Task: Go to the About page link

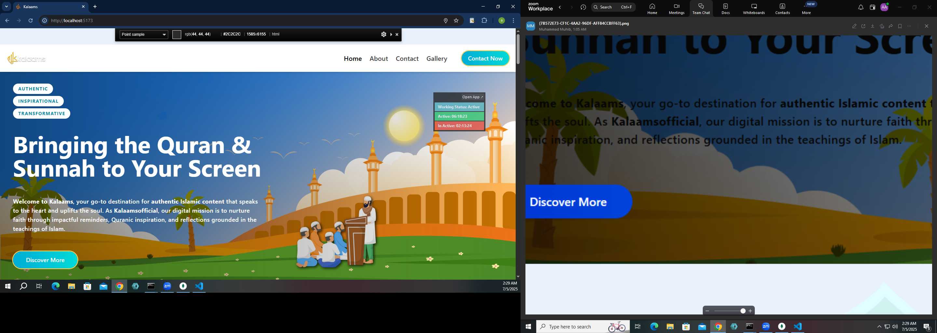Action: (379, 59)
